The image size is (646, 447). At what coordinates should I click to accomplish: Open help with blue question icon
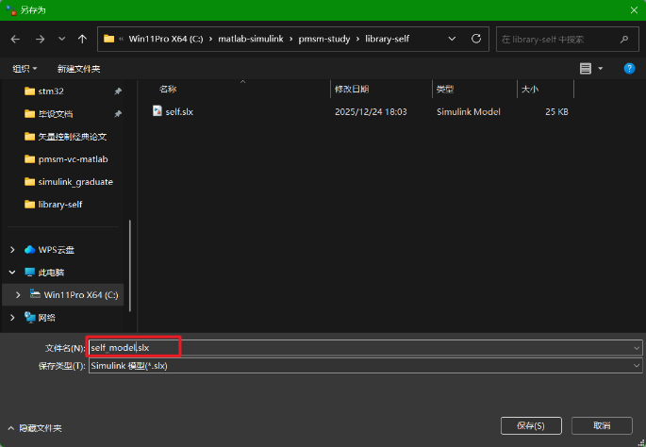click(629, 69)
